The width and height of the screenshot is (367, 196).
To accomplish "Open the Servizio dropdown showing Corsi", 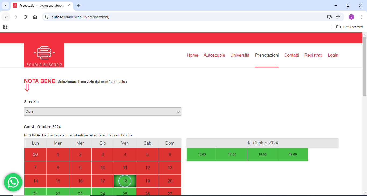I will pyautogui.click(x=103, y=112).
